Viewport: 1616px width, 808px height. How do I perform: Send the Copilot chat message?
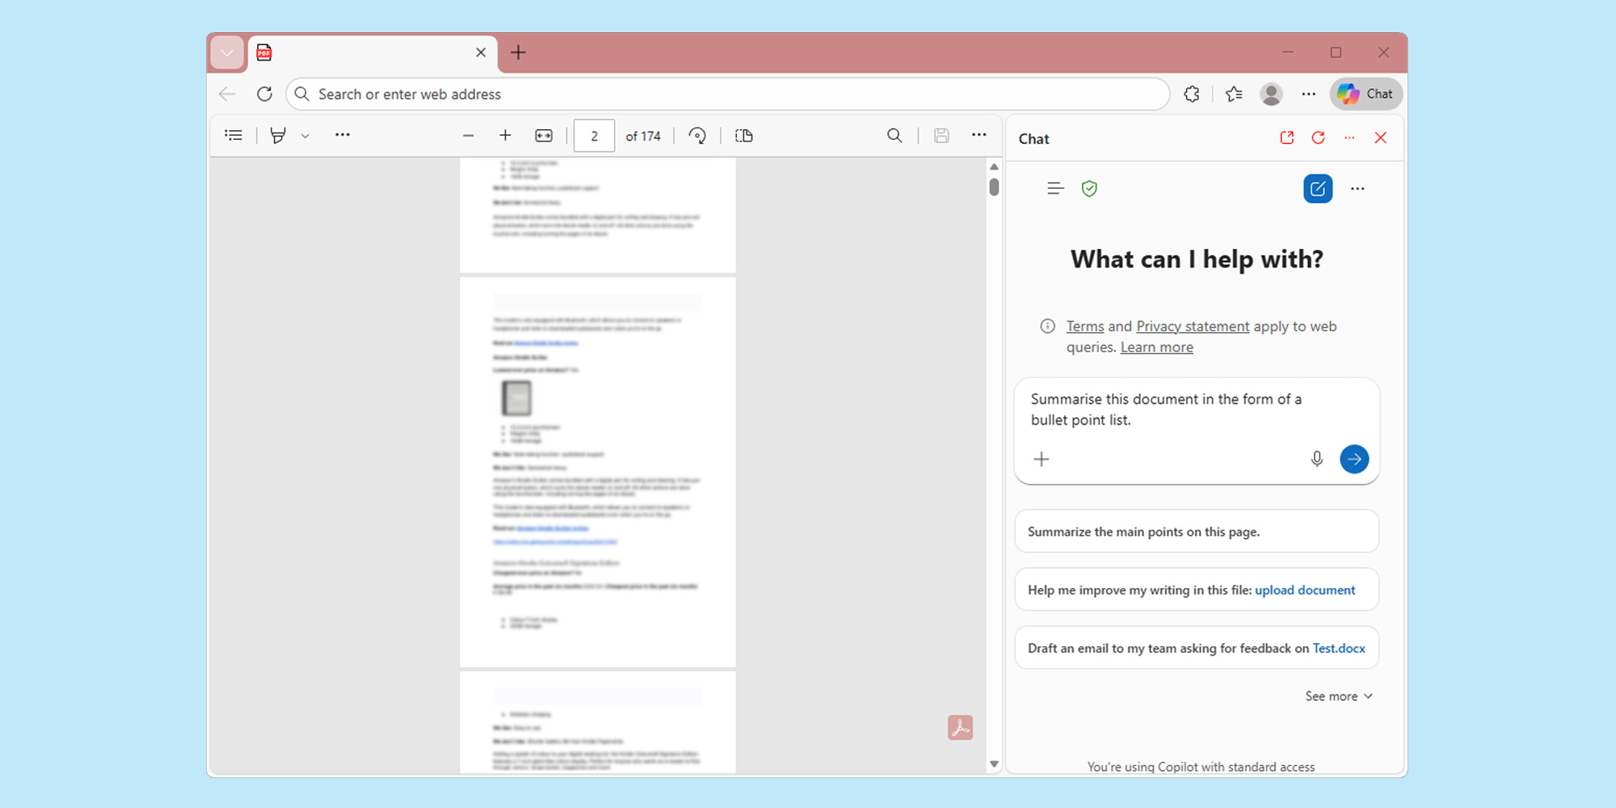click(x=1354, y=459)
